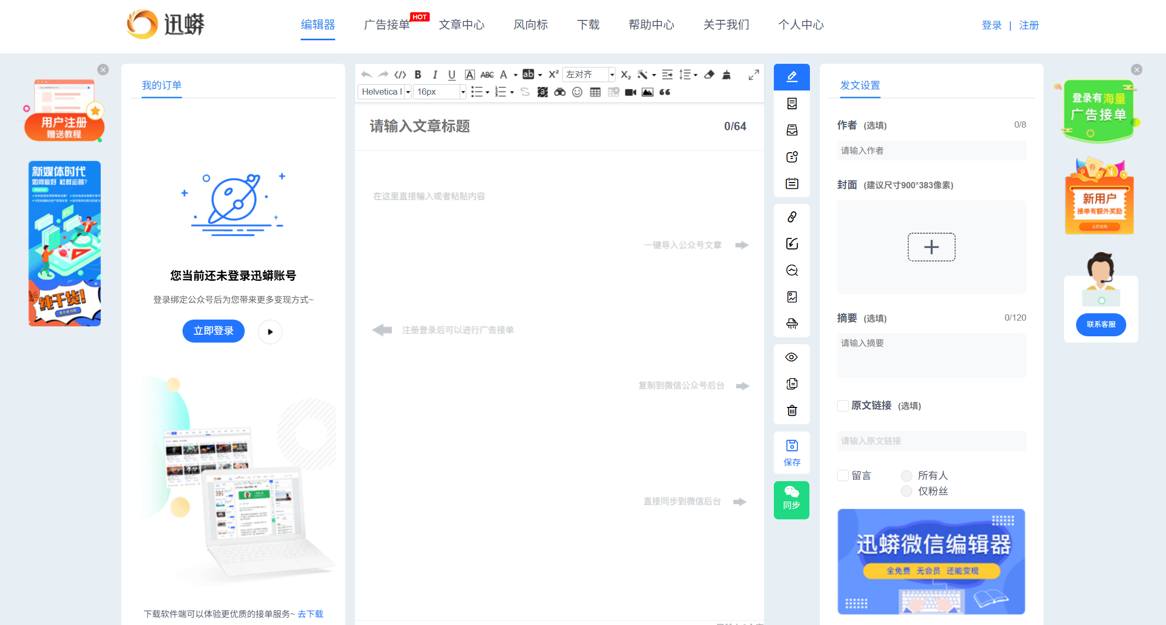1166x625 pixels.
Task: Open the 编辑器 nav tab
Action: pos(318,25)
